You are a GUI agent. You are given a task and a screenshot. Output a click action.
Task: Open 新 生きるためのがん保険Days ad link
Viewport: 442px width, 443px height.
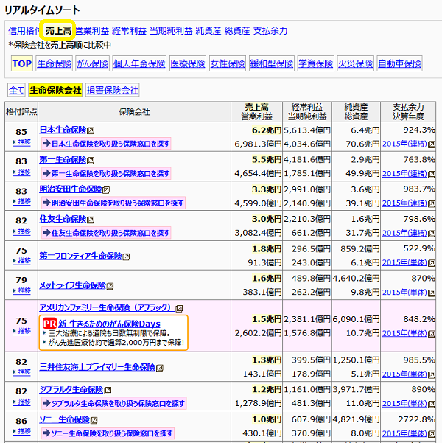[109, 324]
